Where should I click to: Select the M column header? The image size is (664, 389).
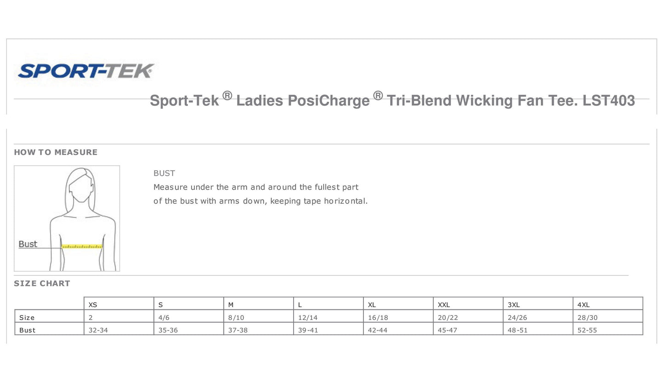(x=231, y=304)
